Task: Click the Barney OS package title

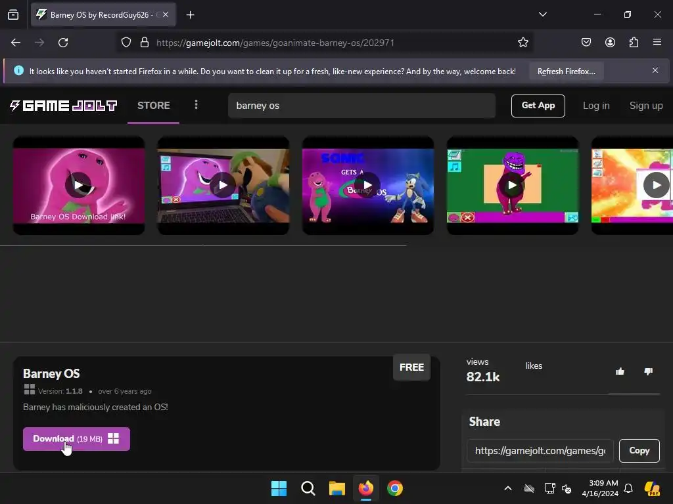Action: pyautogui.click(x=51, y=373)
